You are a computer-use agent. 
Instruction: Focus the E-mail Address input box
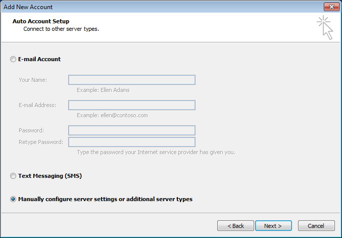click(131, 105)
